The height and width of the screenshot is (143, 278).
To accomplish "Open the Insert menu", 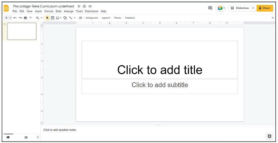I will 39,11.
